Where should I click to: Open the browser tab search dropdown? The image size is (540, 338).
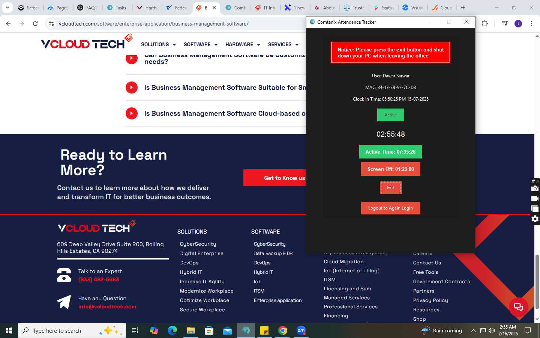coord(7,8)
